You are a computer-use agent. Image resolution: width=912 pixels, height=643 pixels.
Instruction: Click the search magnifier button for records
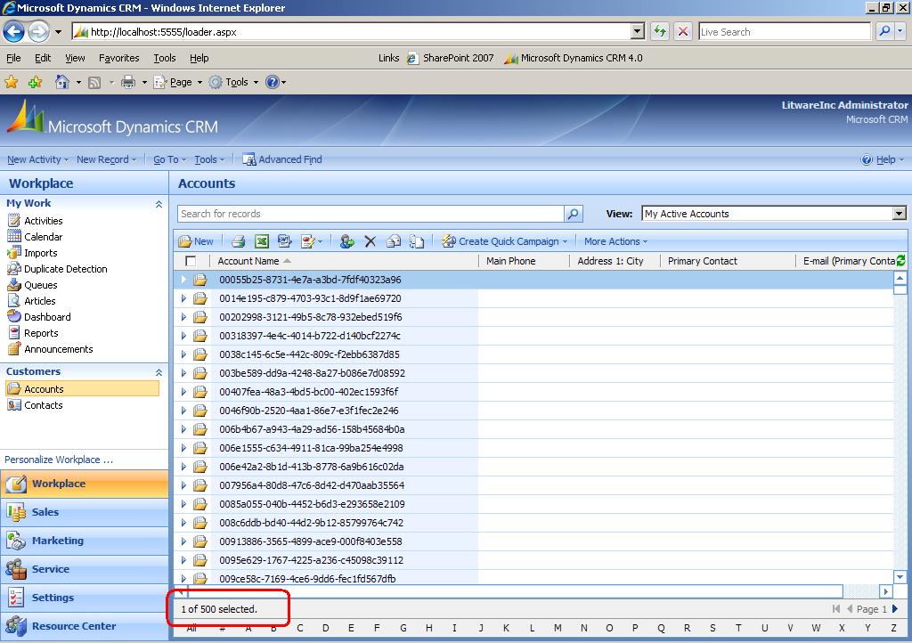573,214
